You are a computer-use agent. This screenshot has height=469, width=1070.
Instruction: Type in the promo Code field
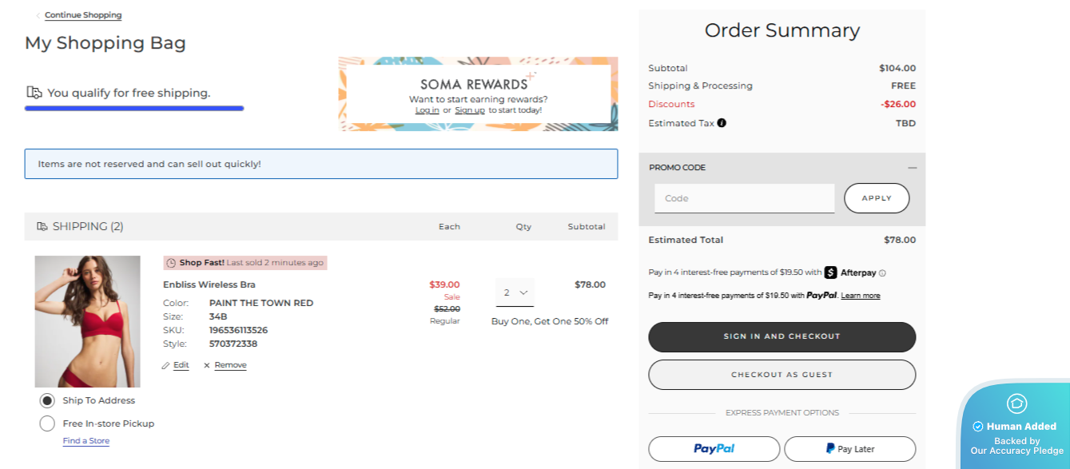744,198
